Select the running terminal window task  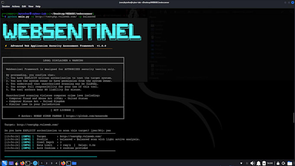[69, 163]
